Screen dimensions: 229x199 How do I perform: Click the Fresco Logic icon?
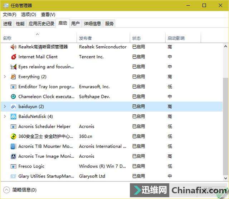pyautogui.click(x=14, y=166)
